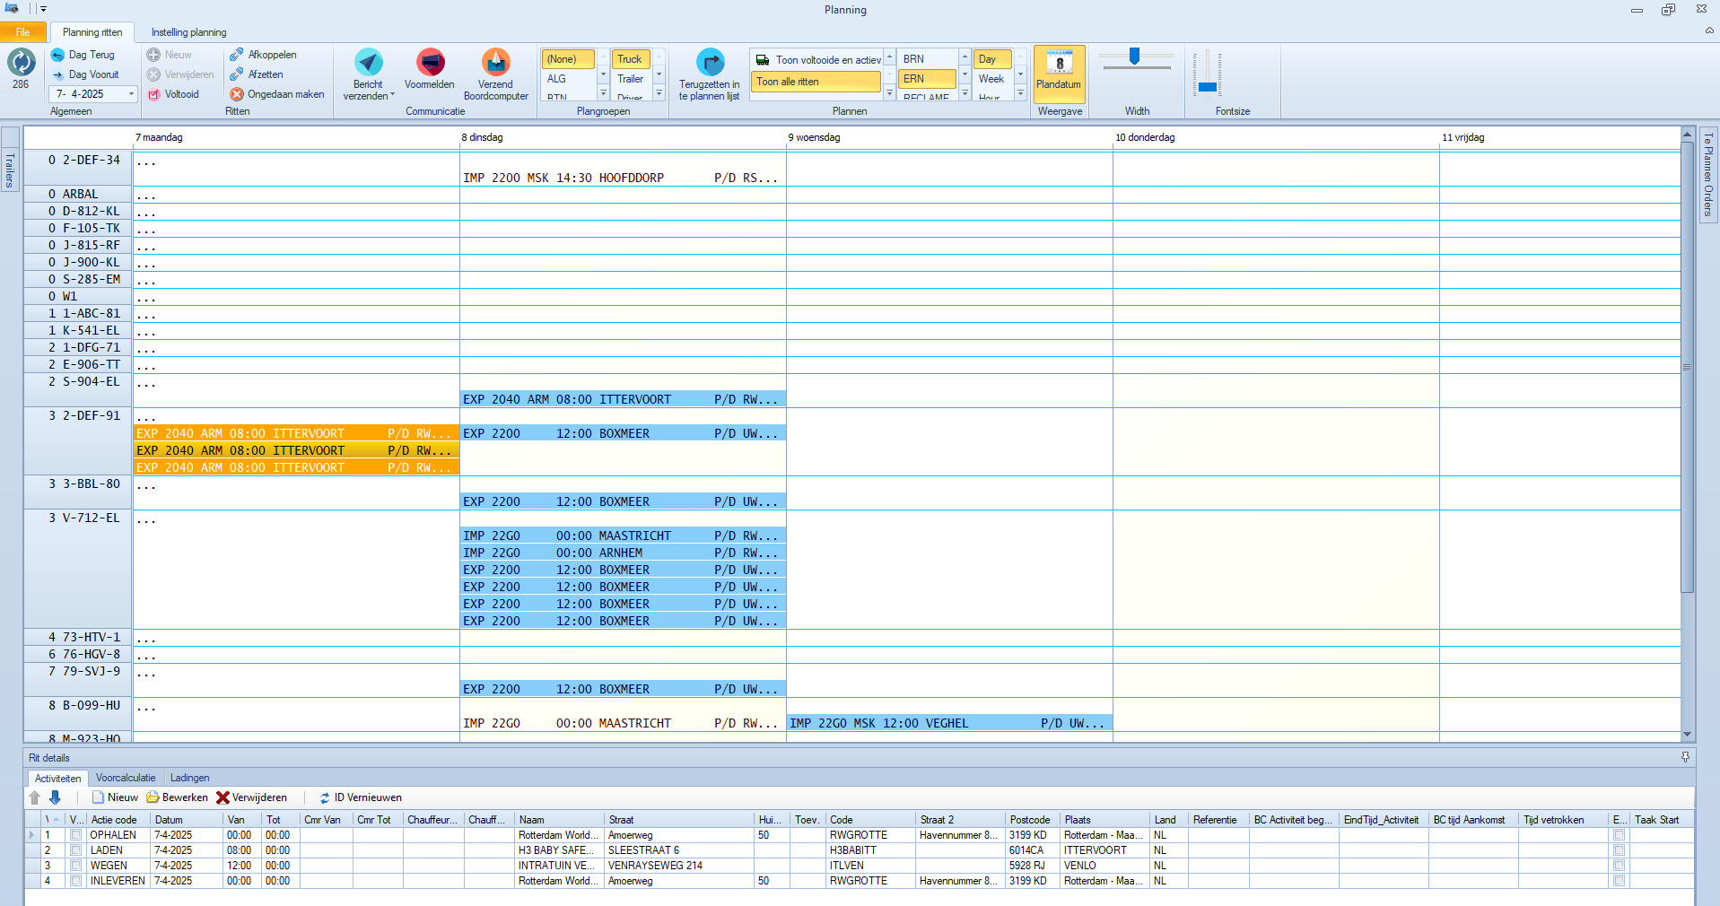1720x906 pixels.
Task: Click the planning grid vertical scrollbar thumb
Action: (x=1687, y=368)
